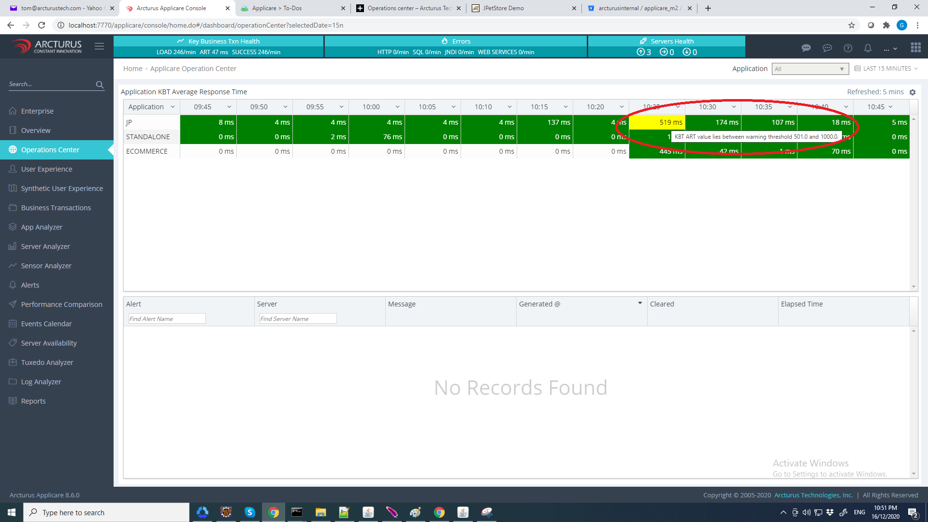Open the help question mark icon
928x522 pixels.
(x=848, y=48)
